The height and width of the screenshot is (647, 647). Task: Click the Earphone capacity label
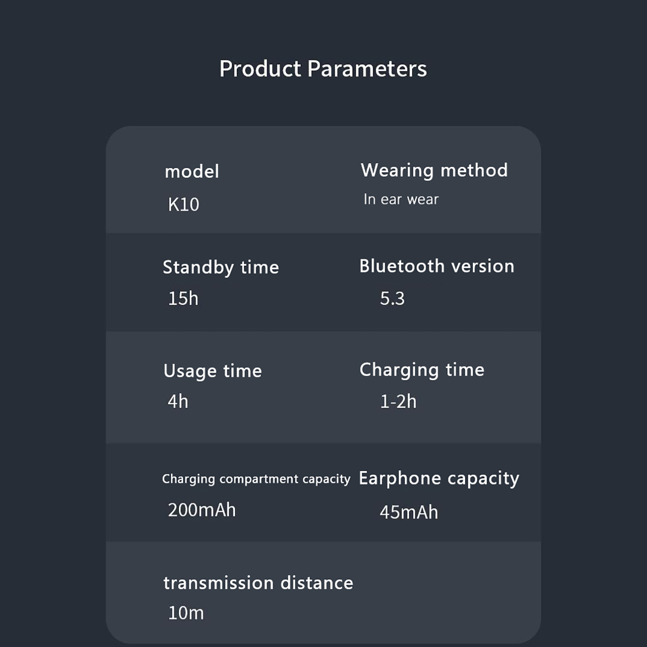(439, 478)
